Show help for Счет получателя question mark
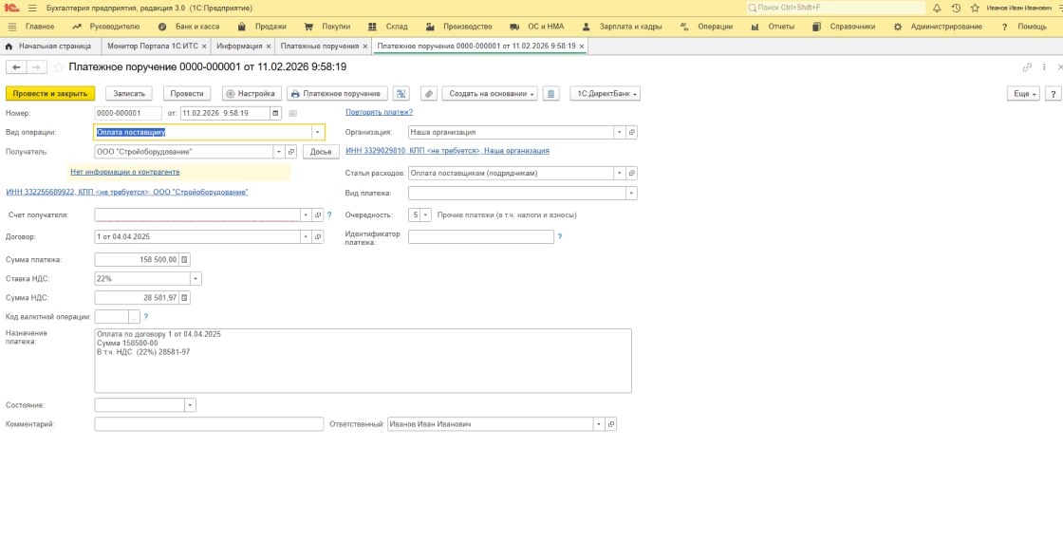1063x541 pixels. pos(329,215)
